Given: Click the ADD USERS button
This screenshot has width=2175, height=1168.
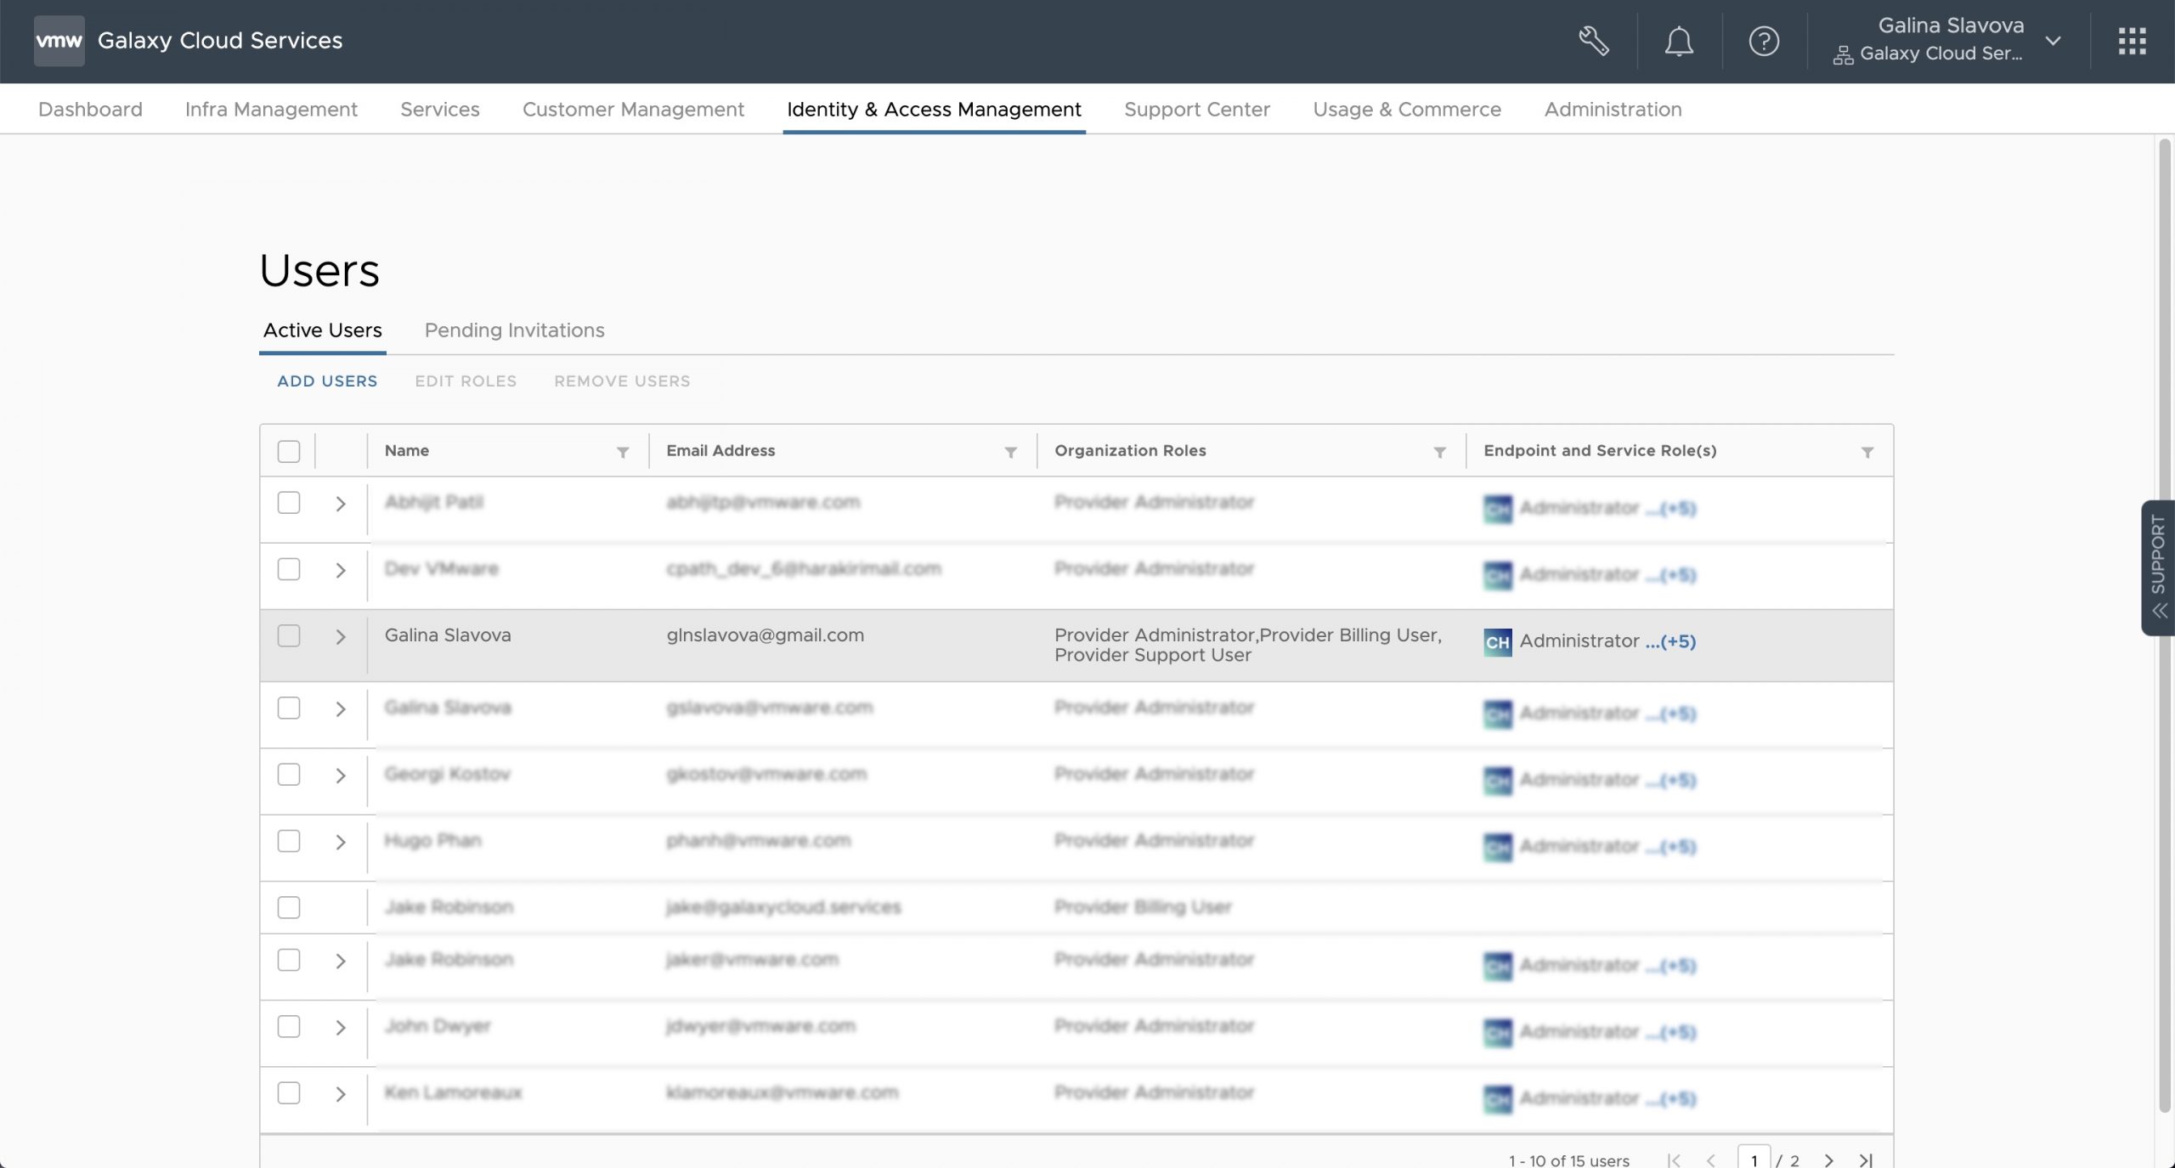Looking at the screenshot, I should [327, 381].
